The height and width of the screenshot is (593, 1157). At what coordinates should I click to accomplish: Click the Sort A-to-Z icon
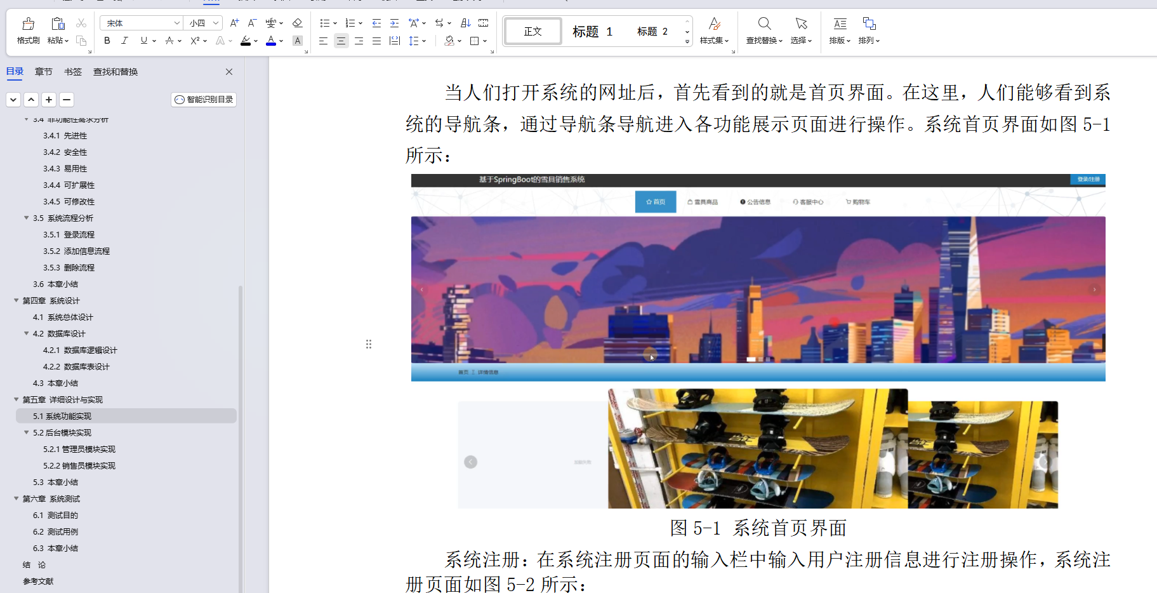coord(466,23)
